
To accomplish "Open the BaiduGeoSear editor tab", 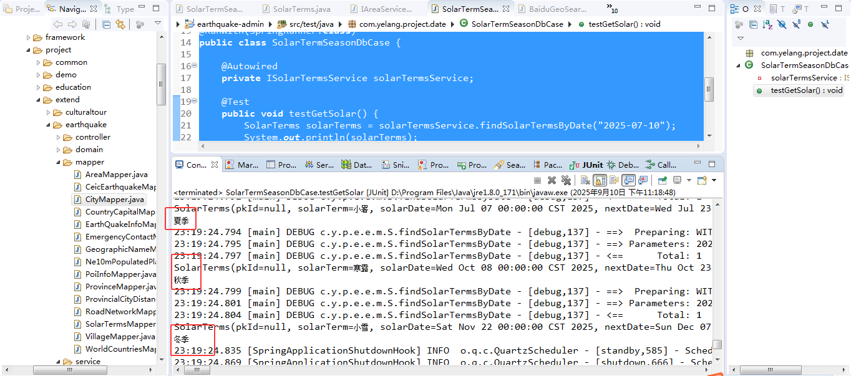I will pyautogui.click(x=553, y=9).
